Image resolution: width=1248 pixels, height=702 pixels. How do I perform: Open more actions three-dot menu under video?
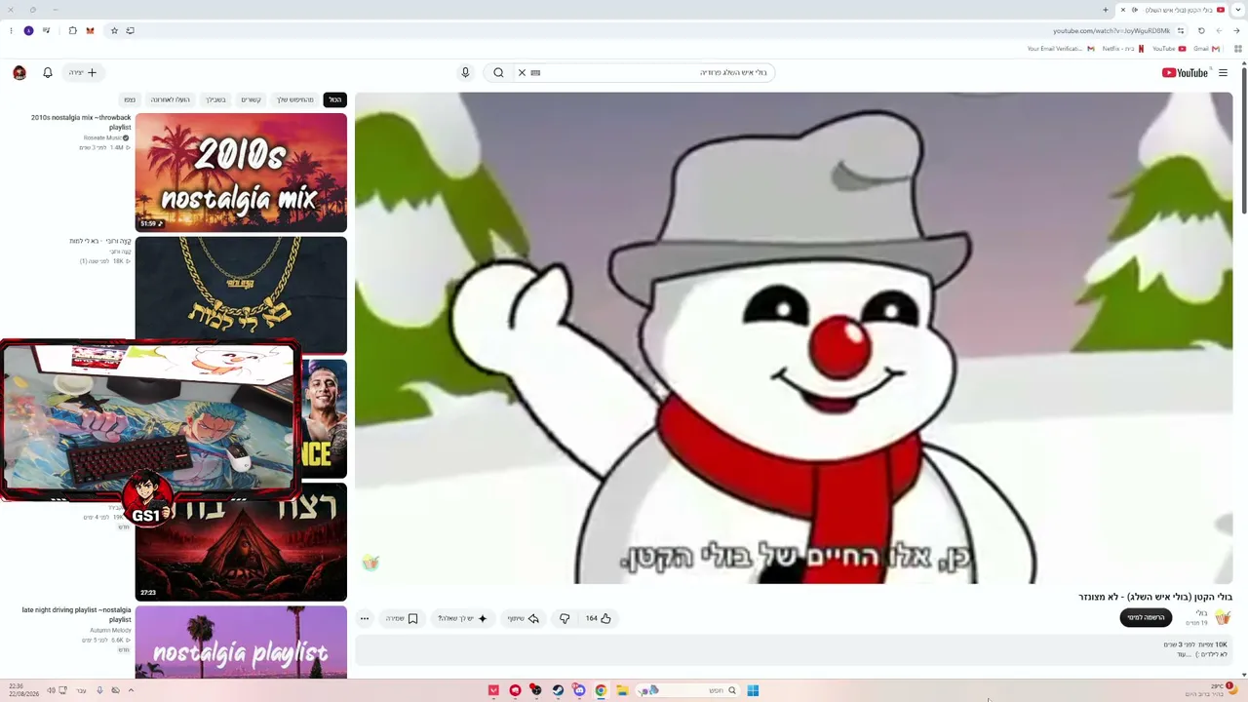click(365, 618)
